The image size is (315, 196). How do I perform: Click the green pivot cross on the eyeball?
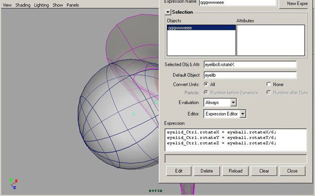tap(134, 114)
